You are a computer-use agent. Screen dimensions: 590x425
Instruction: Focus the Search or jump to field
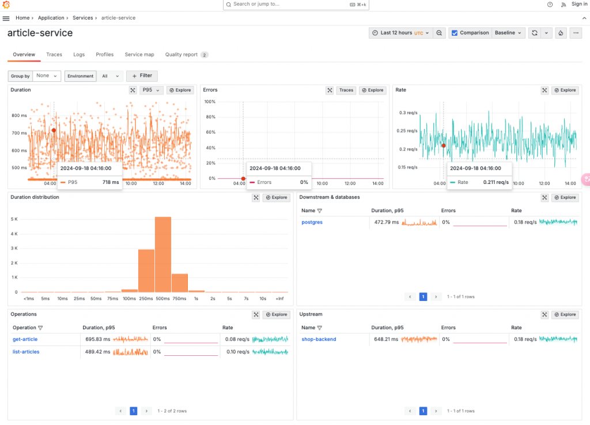[x=296, y=5]
